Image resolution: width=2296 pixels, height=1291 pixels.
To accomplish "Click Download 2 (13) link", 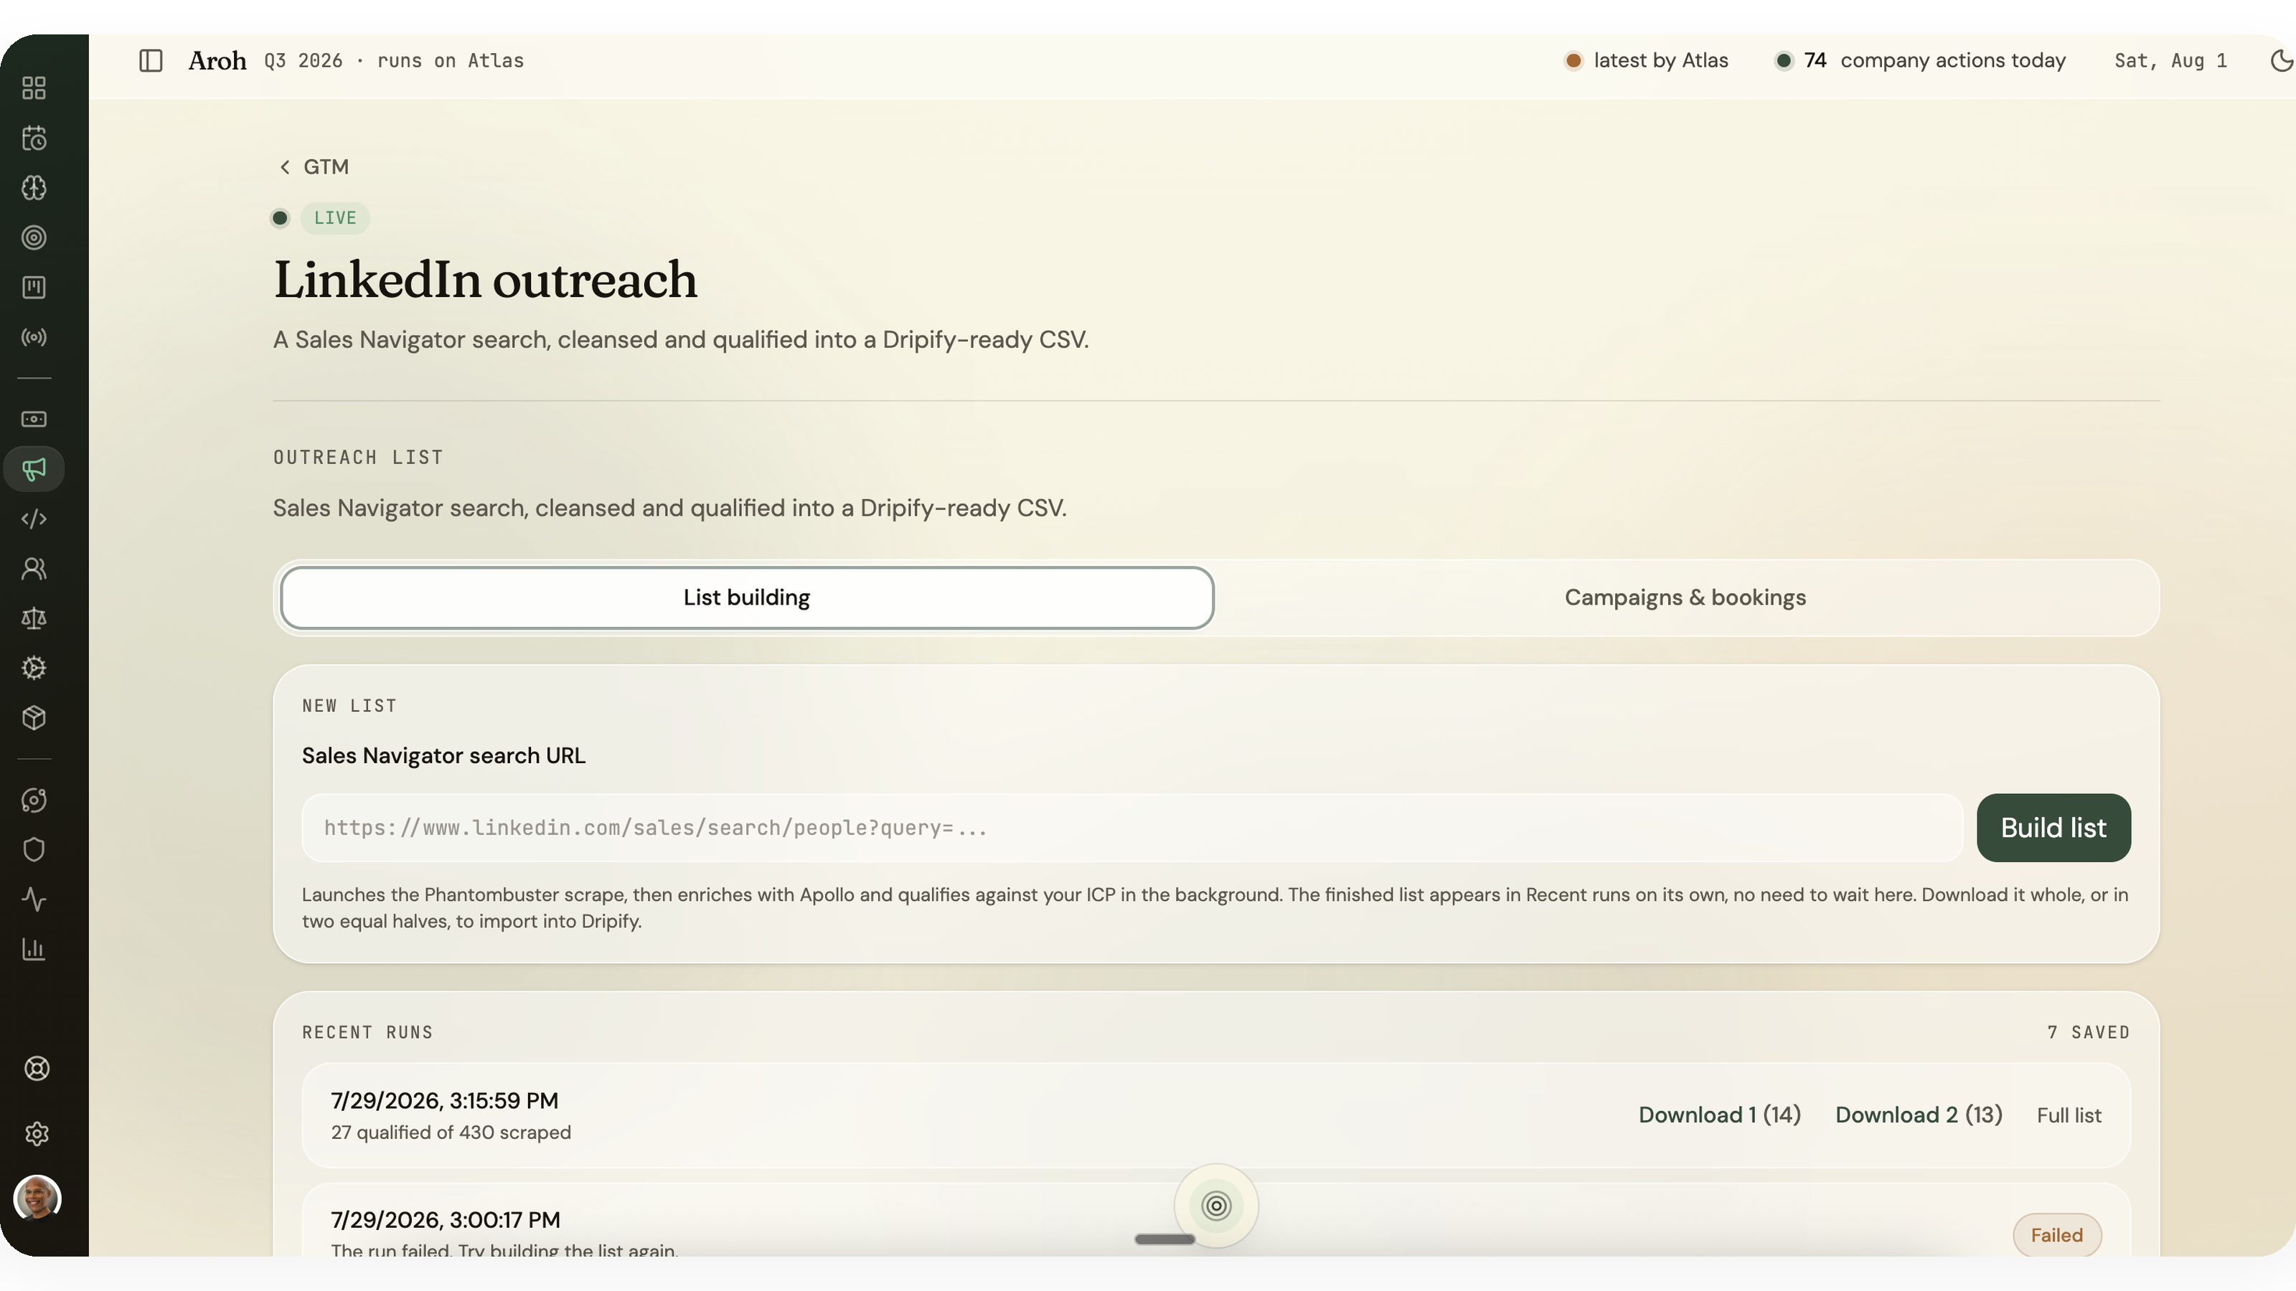I will pyautogui.click(x=1918, y=1115).
